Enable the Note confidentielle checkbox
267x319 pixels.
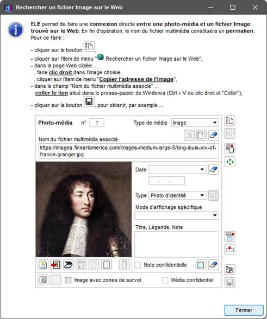[x=138, y=265]
